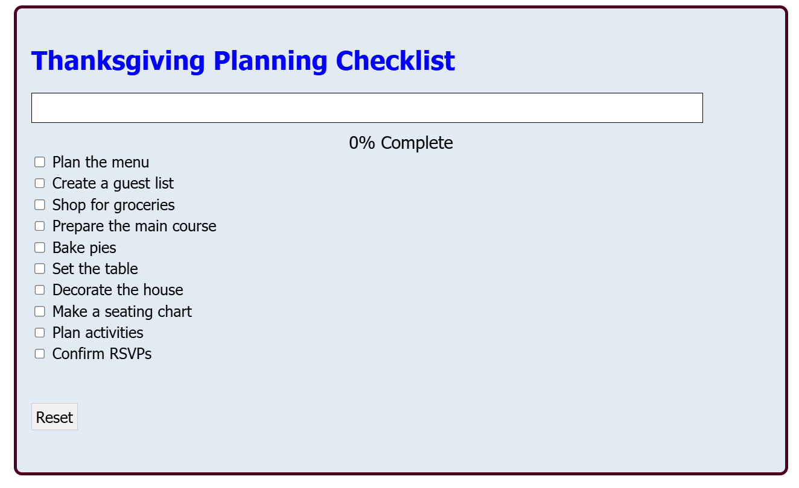Screen dimensions: 799x488
Task: Select the Set the table checkbox
Action: 40,269
